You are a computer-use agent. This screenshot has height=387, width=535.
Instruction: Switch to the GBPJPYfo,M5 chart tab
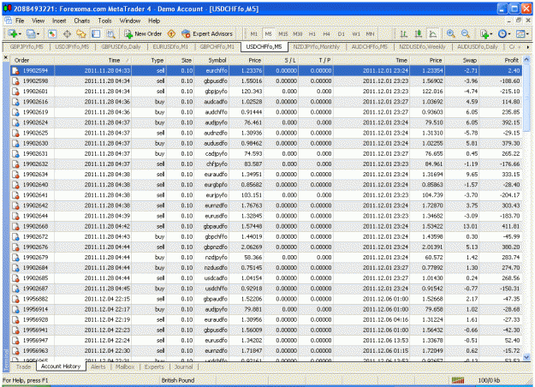[27, 47]
